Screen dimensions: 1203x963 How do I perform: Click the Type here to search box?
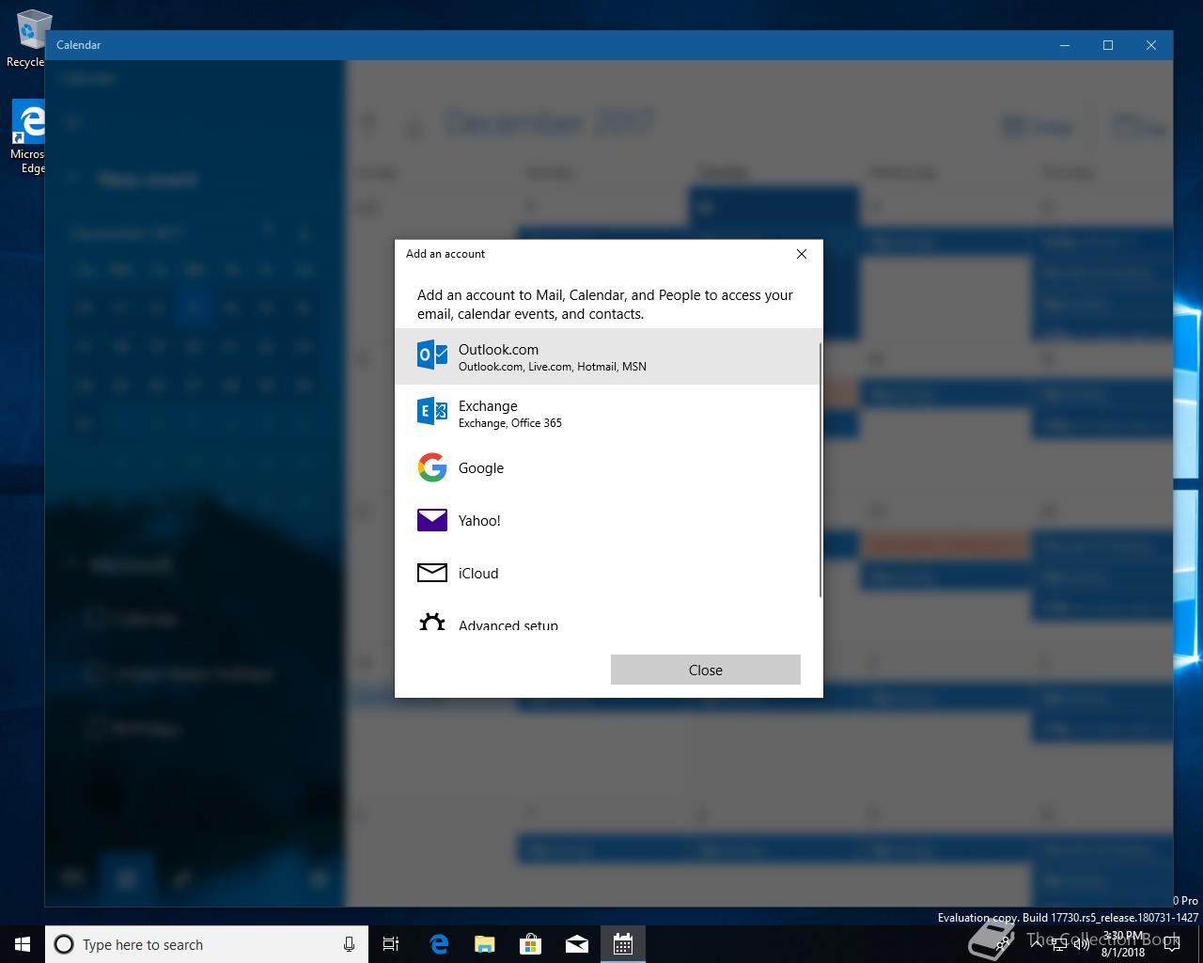click(207, 944)
